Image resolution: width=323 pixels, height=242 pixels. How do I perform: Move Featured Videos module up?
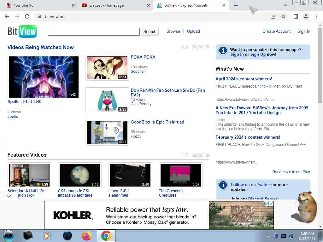[194, 154]
